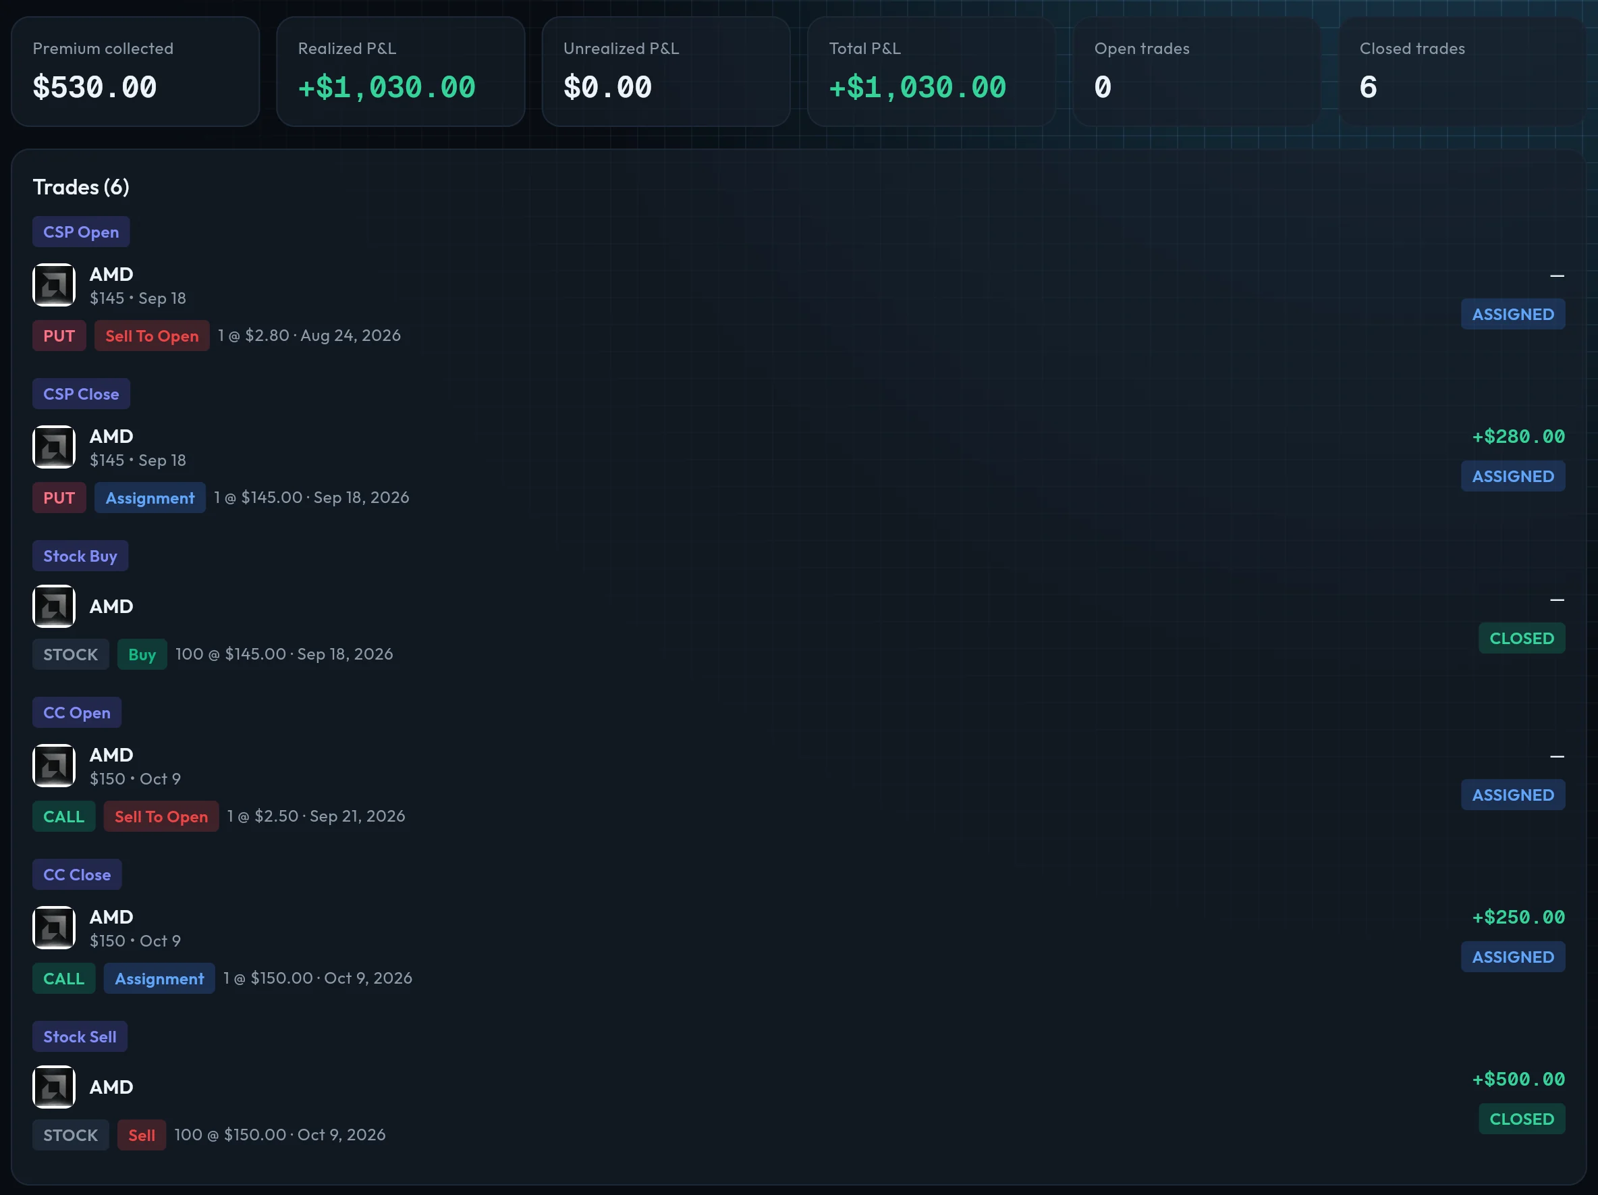Viewport: 1598px width, 1195px height.
Task: Click ASSIGNED badge beside +$280.00
Action: (1513, 477)
